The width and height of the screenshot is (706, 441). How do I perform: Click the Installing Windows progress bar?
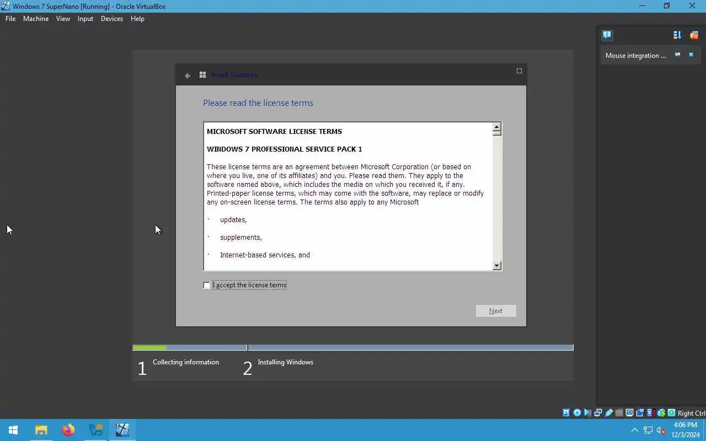coord(411,347)
